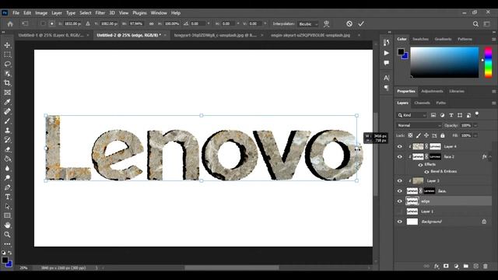Hide Layer 2 using its eye icon
The height and width of the screenshot is (280, 498).
pos(400,181)
